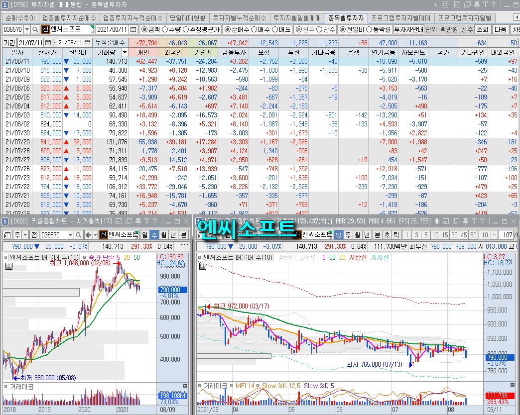
Task: Select the 금액 radio button
Action: [144, 29]
